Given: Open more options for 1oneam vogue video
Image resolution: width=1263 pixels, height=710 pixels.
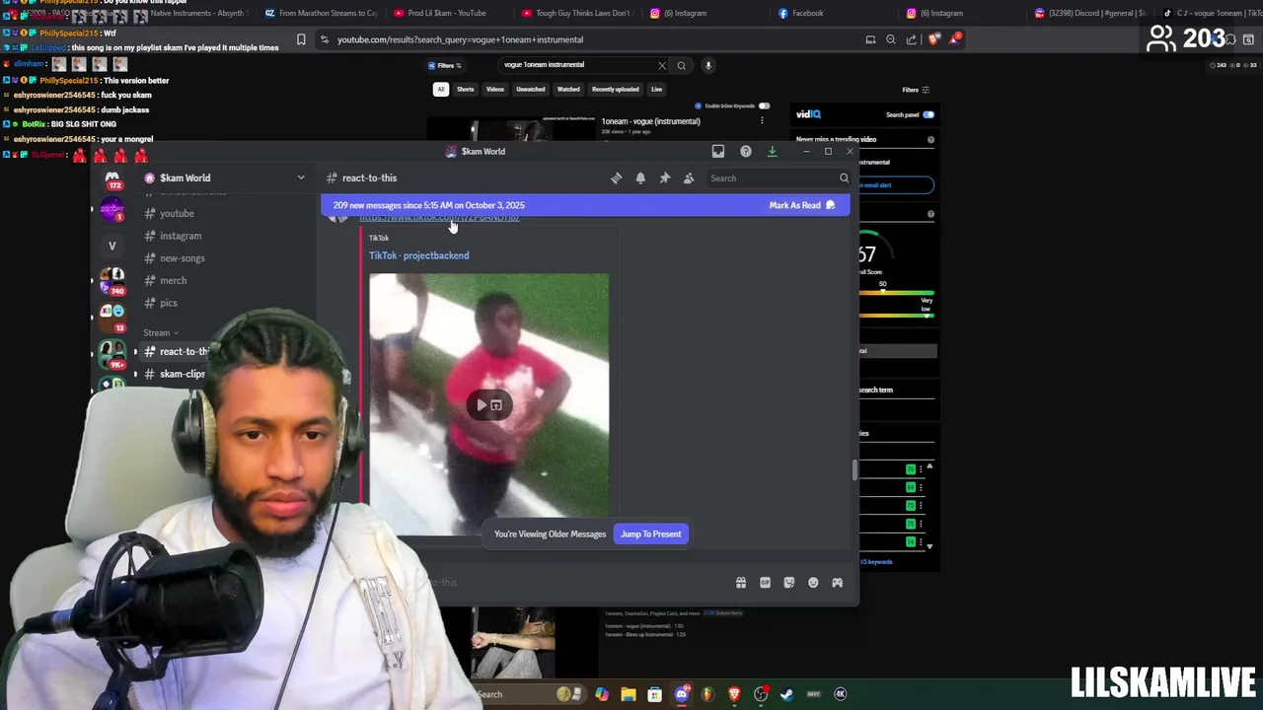Looking at the screenshot, I should click(x=762, y=121).
